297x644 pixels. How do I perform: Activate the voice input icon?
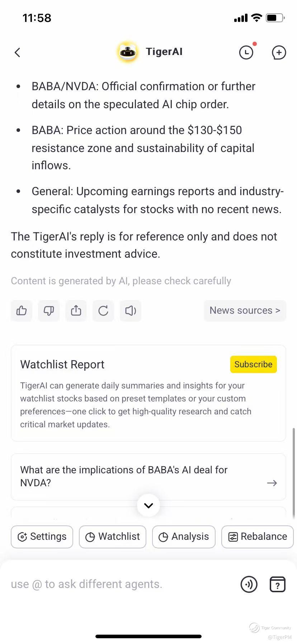coord(249,584)
